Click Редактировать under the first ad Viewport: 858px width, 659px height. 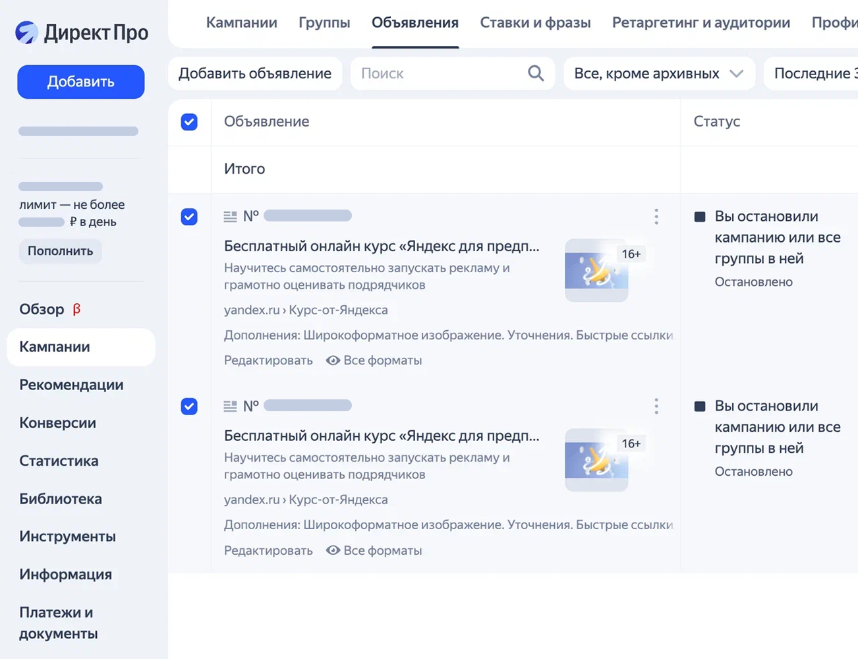coord(268,360)
